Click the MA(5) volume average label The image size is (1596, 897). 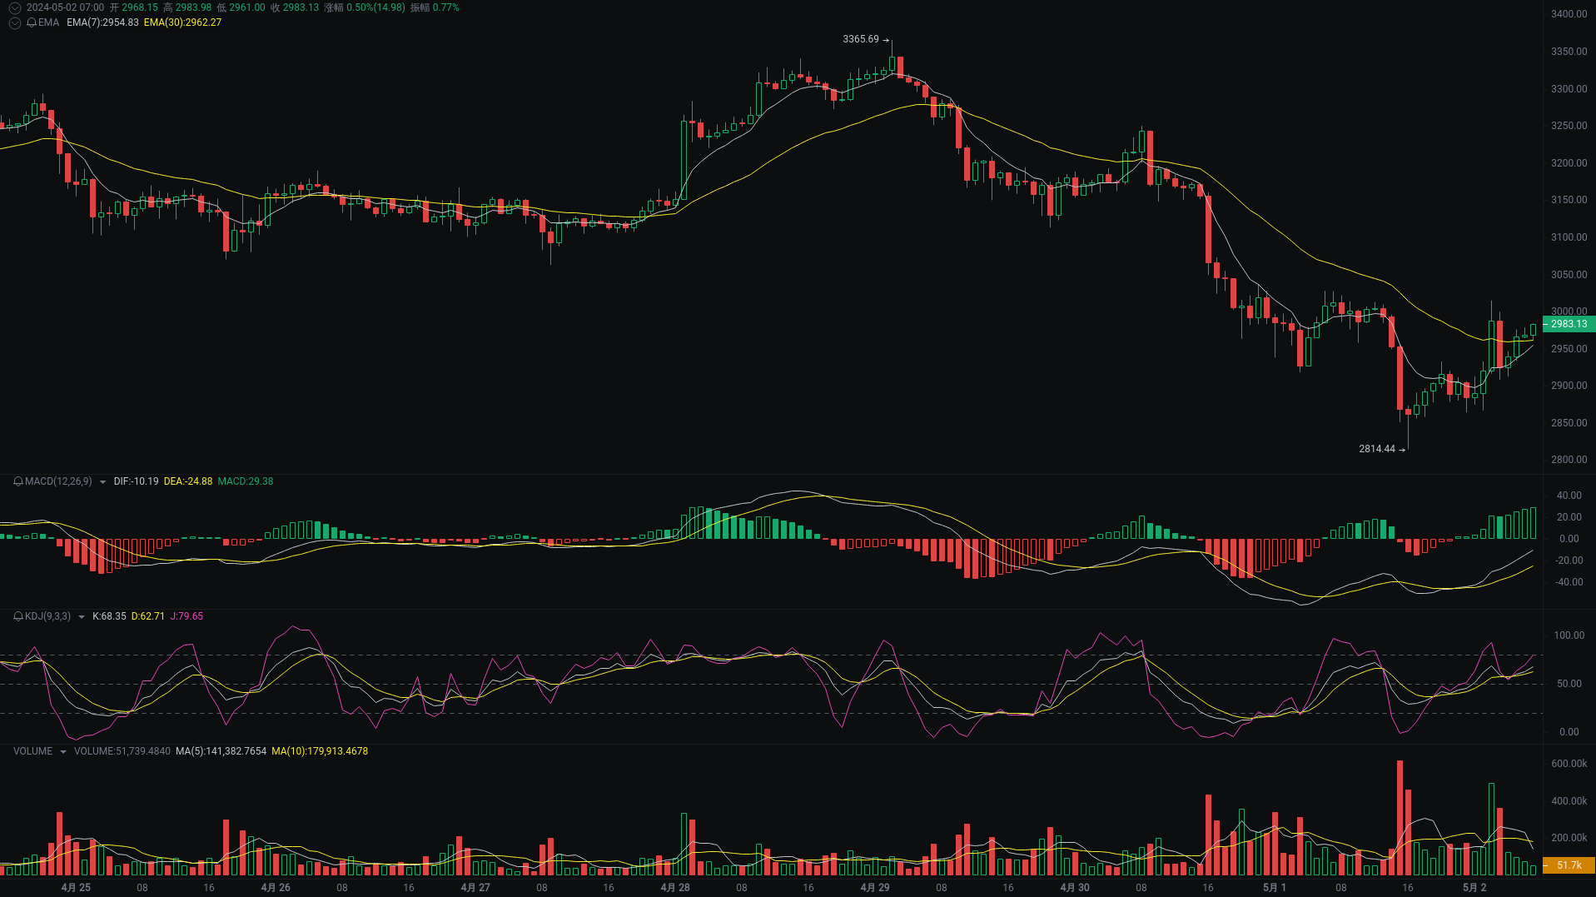221,750
